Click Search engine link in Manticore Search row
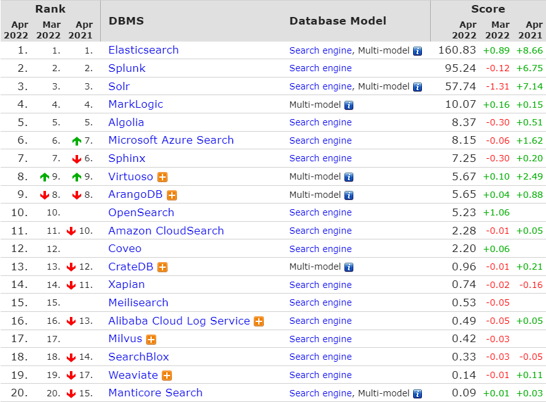The height and width of the screenshot is (402, 546). pos(321,393)
